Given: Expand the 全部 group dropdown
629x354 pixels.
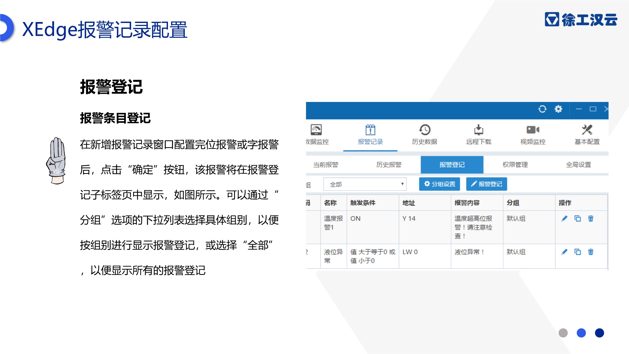Looking at the screenshot, I should click(365, 184).
